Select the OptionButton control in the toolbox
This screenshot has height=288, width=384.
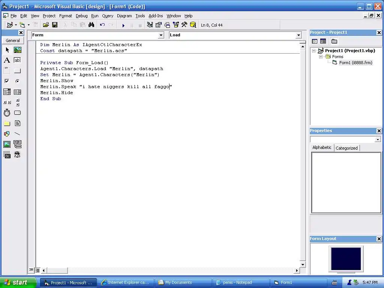pos(17,81)
